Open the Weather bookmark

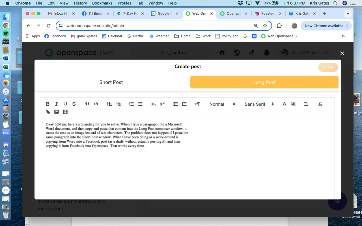159,36
